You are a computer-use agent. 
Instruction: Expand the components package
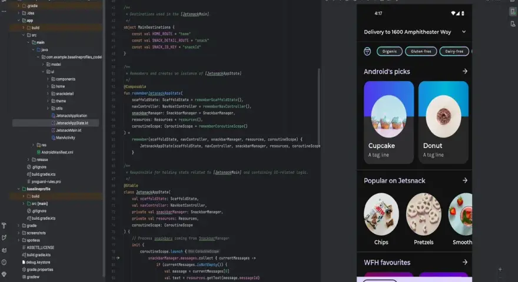point(48,79)
